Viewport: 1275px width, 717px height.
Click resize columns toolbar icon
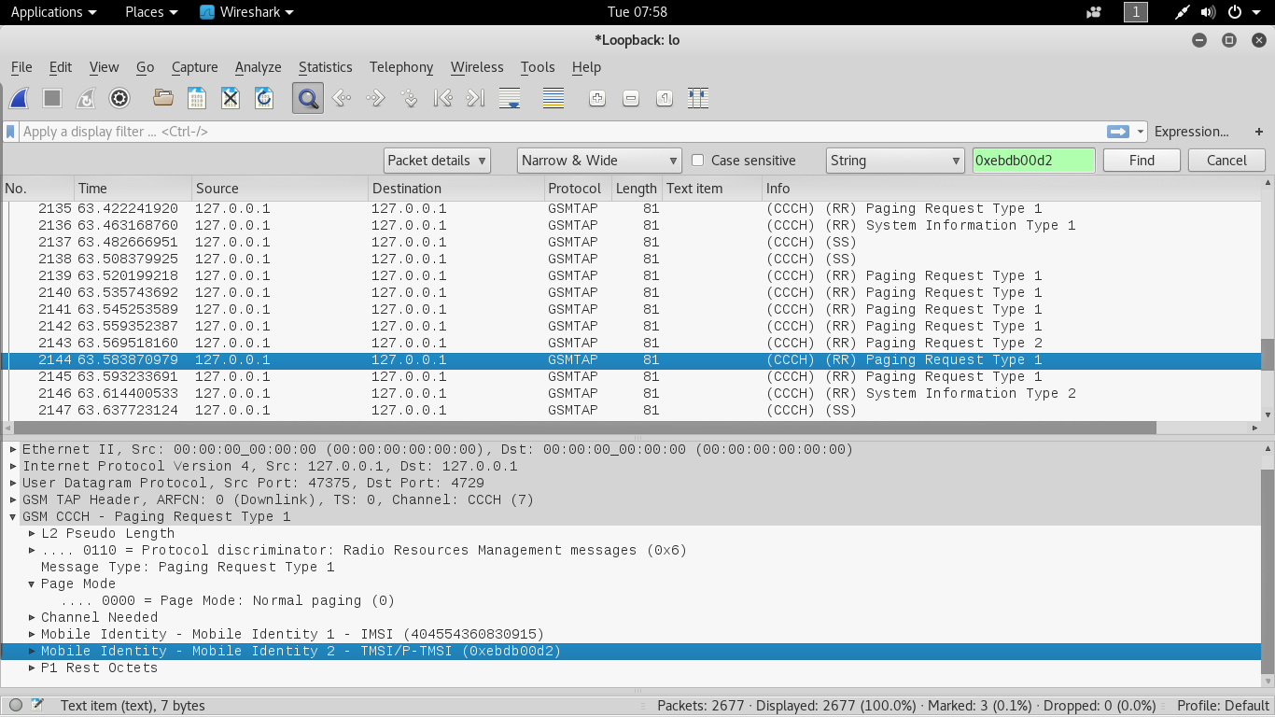point(698,98)
